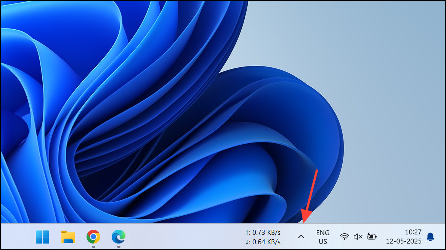Viewport: 446px width, 250px height.
Task: Click the upload speed 0.73 KB/s text
Action: tap(263, 233)
